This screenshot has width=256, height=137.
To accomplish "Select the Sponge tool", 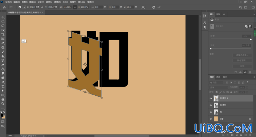I will [x=3, y=78].
